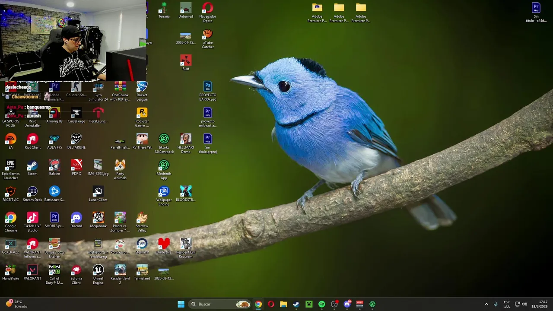
Task: Select the Modrinth App desktop icon
Action: [164, 170]
